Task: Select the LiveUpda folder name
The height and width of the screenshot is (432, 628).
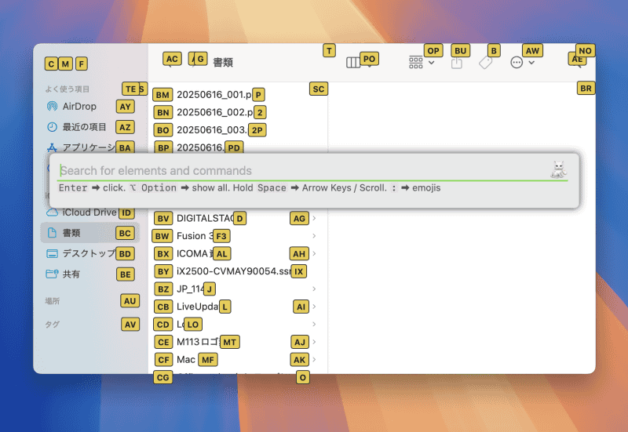Action: tap(198, 307)
